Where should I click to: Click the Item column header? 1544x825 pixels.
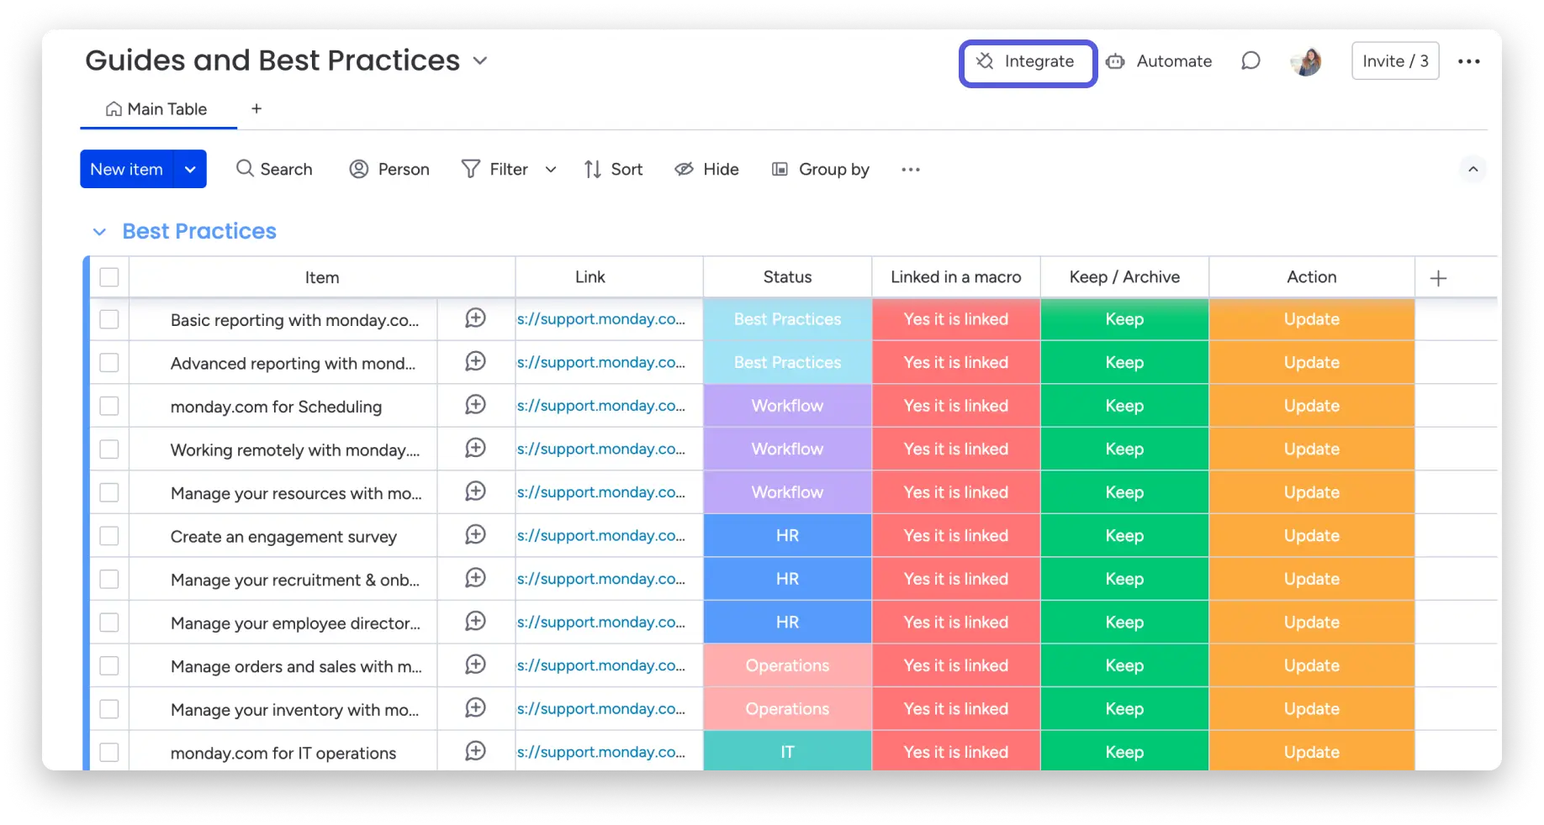[x=322, y=277]
